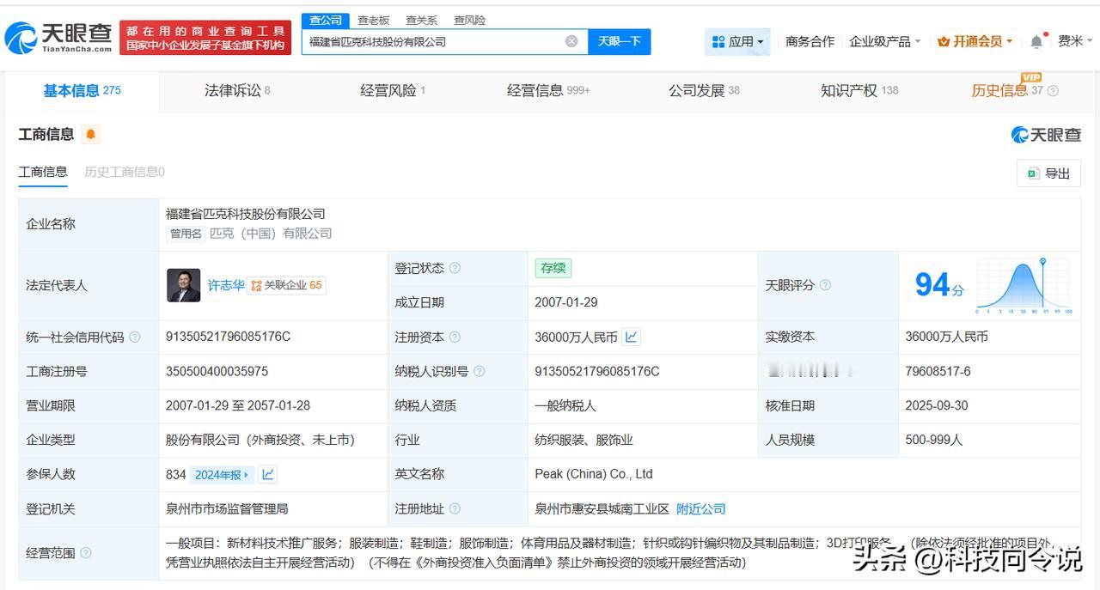Click the help icon next to 注册资本
Image resolution: width=1100 pixels, height=590 pixels.
[455, 338]
